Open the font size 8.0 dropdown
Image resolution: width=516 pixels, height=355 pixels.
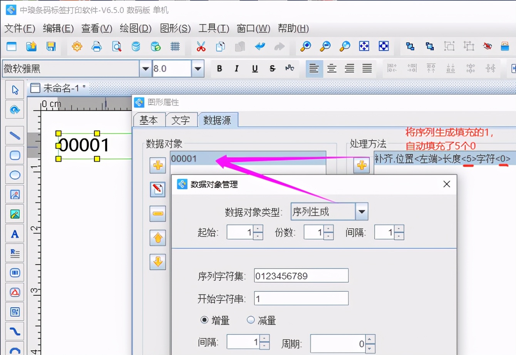pyautogui.click(x=198, y=69)
